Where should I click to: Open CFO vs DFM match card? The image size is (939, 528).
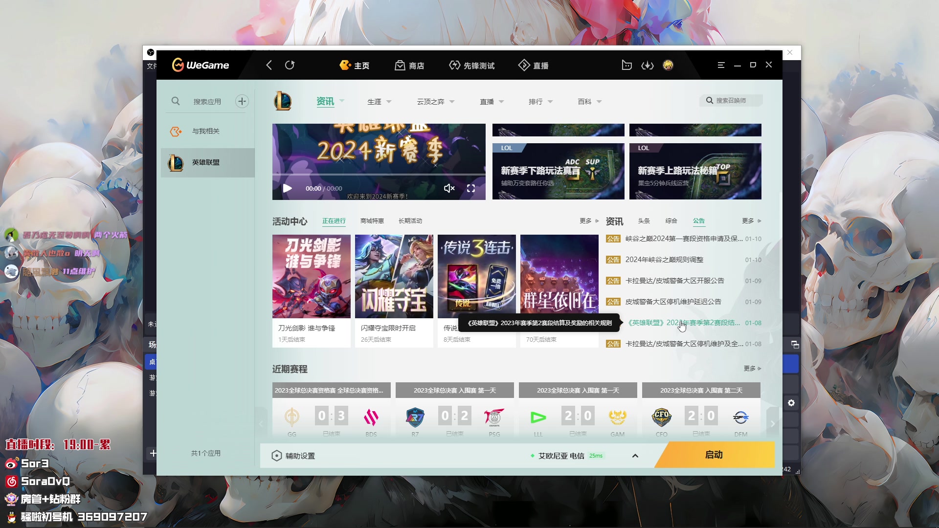pyautogui.click(x=701, y=411)
